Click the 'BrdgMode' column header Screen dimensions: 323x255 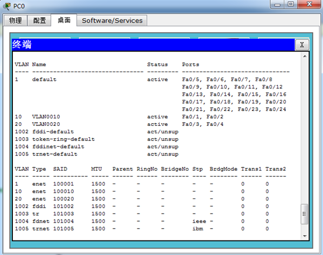(223, 169)
